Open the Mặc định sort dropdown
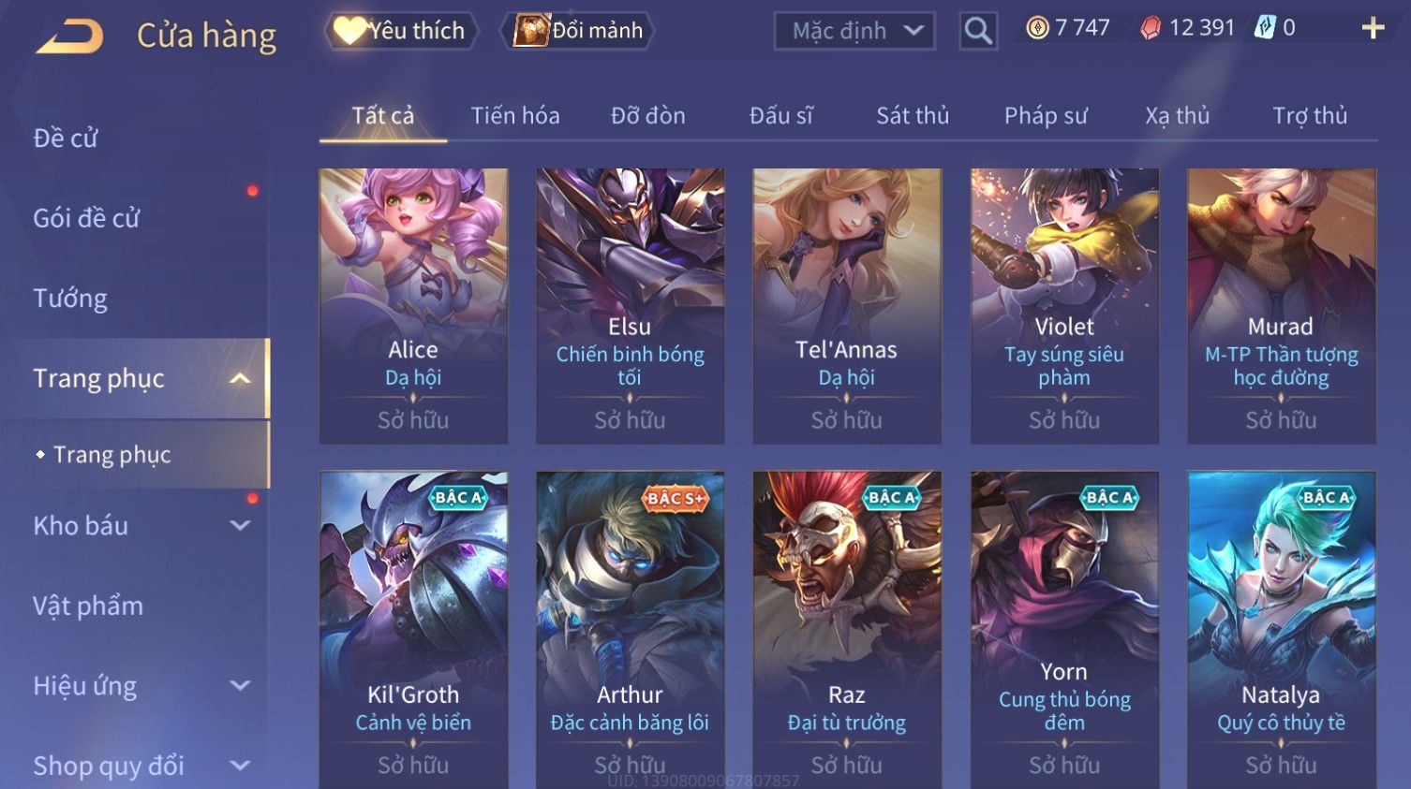This screenshot has height=789, width=1411. coord(854,31)
